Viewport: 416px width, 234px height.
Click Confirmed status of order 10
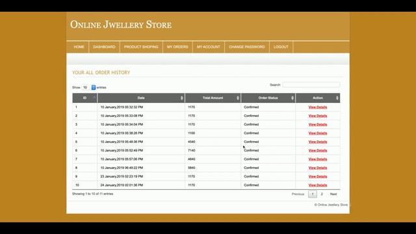[x=252, y=185]
